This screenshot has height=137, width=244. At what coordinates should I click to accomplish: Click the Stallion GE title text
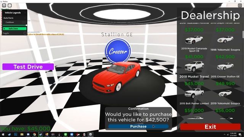tap(117, 35)
